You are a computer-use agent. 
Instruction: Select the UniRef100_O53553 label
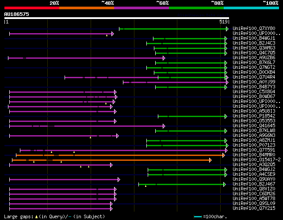click(x=254, y=121)
